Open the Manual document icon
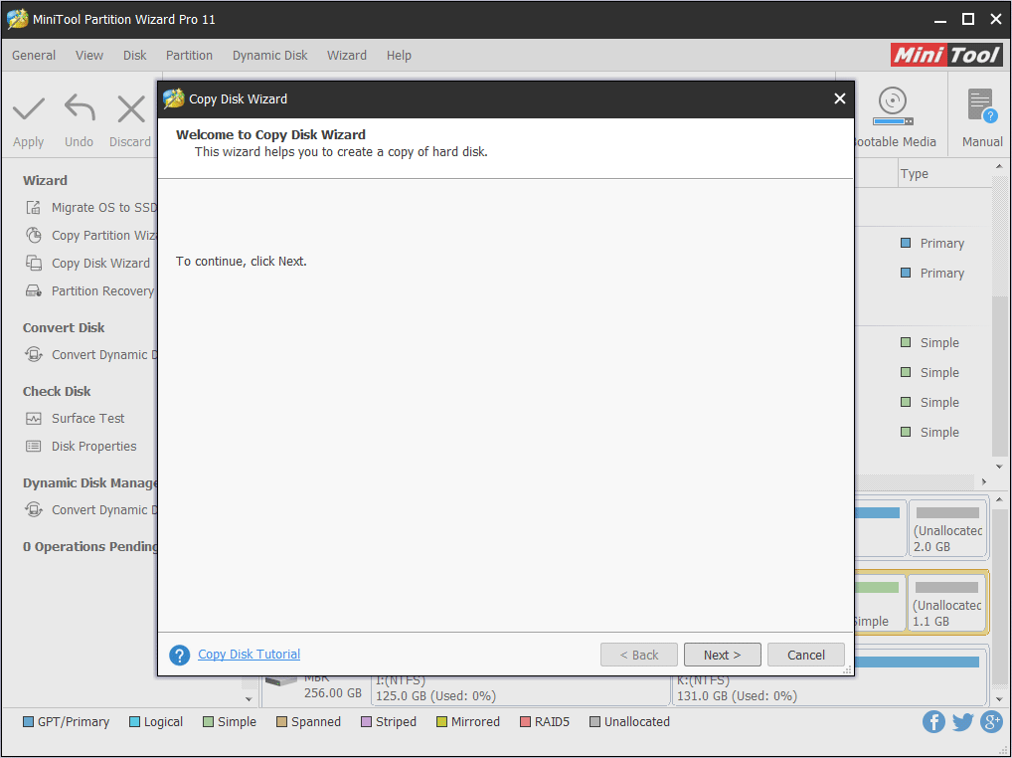1012x758 pixels. point(981,106)
